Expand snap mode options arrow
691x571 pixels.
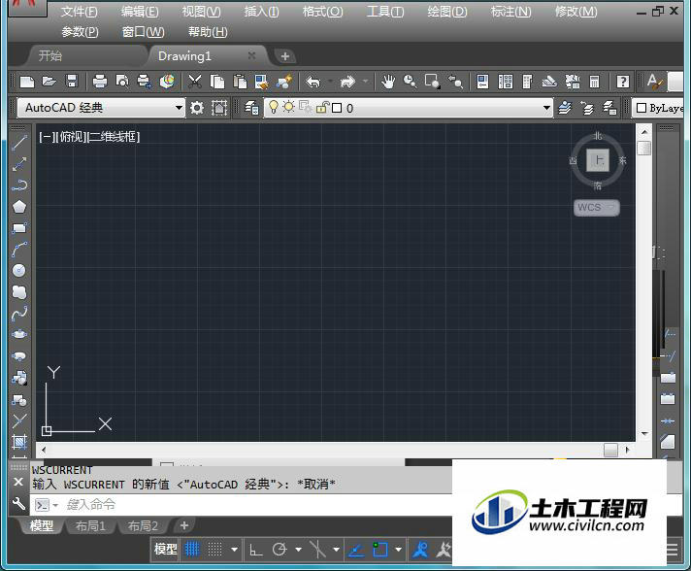click(235, 550)
